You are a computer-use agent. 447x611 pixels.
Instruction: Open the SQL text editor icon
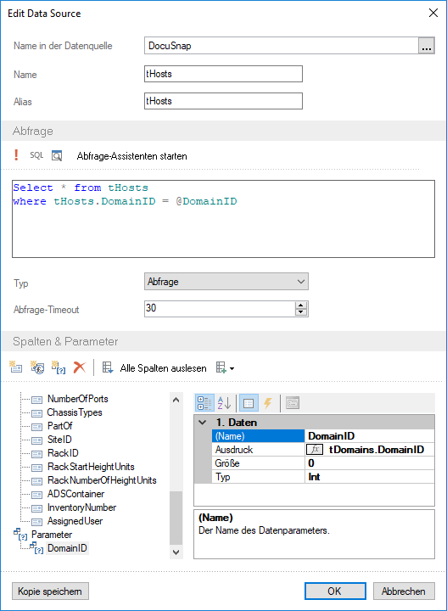click(x=36, y=155)
